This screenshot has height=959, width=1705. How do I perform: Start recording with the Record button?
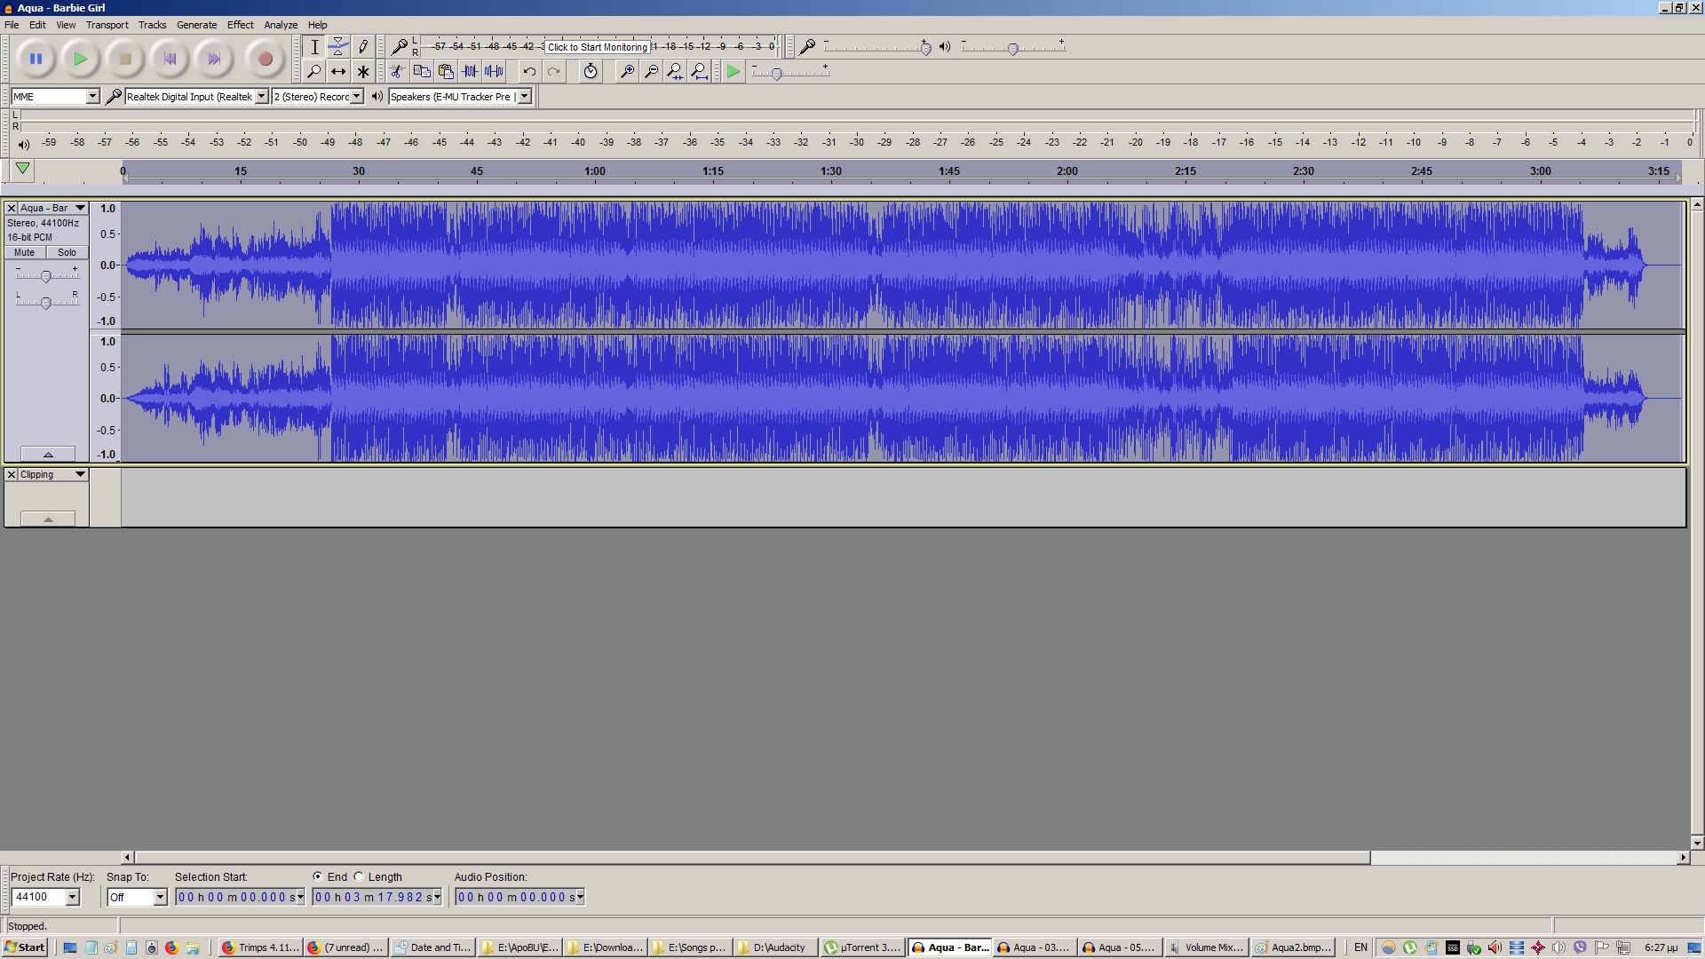tap(265, 59)
